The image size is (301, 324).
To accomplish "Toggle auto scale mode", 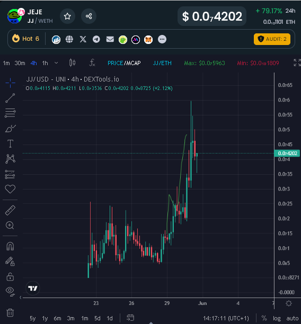I will point(293,318).
